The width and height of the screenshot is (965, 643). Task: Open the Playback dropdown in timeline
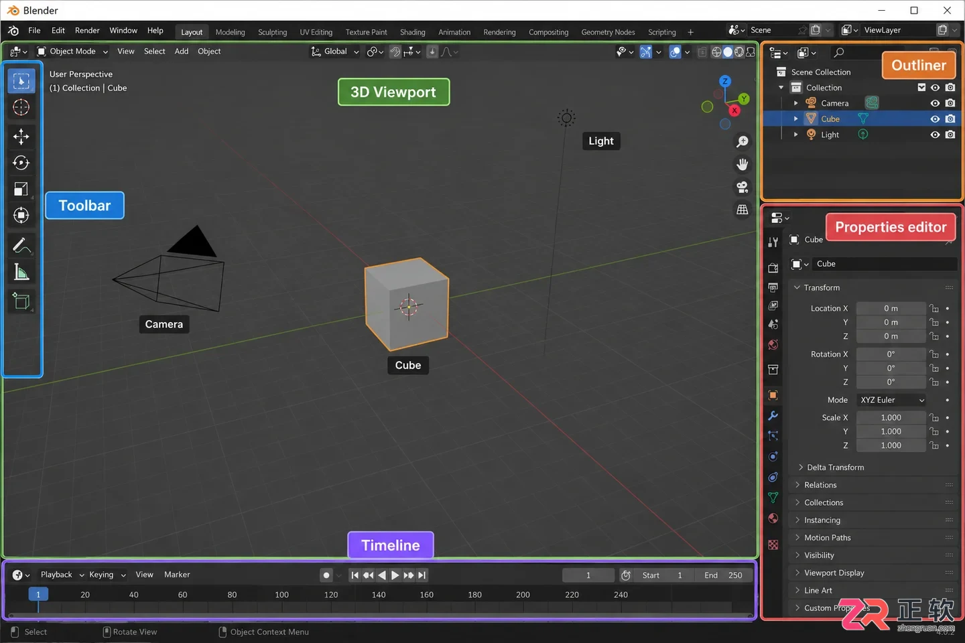click(62, 575)
